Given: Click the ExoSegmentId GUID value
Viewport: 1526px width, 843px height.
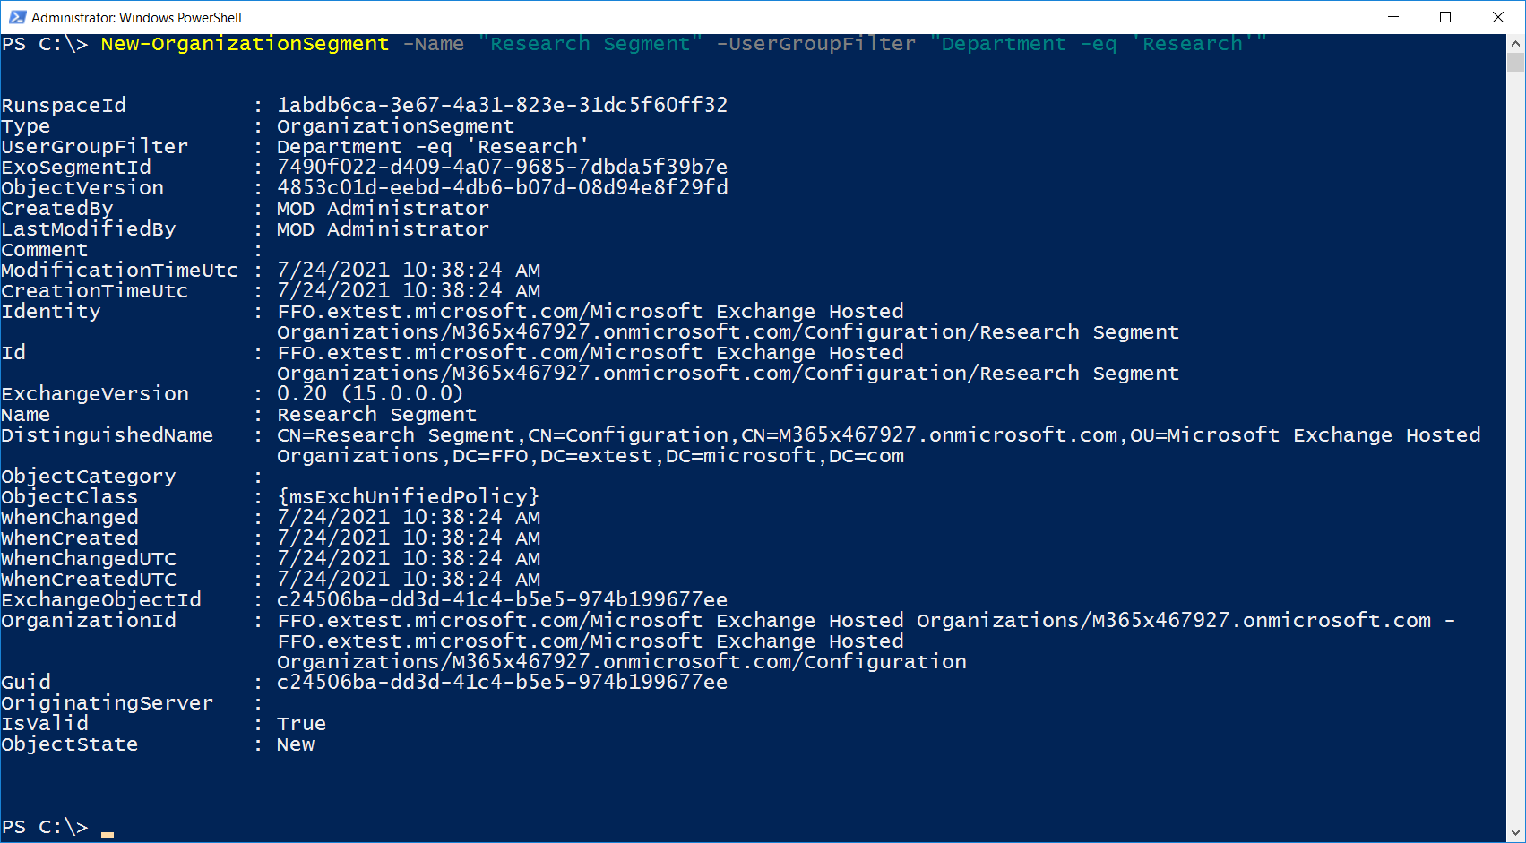Looking at the screenshot, I should 502,168.
